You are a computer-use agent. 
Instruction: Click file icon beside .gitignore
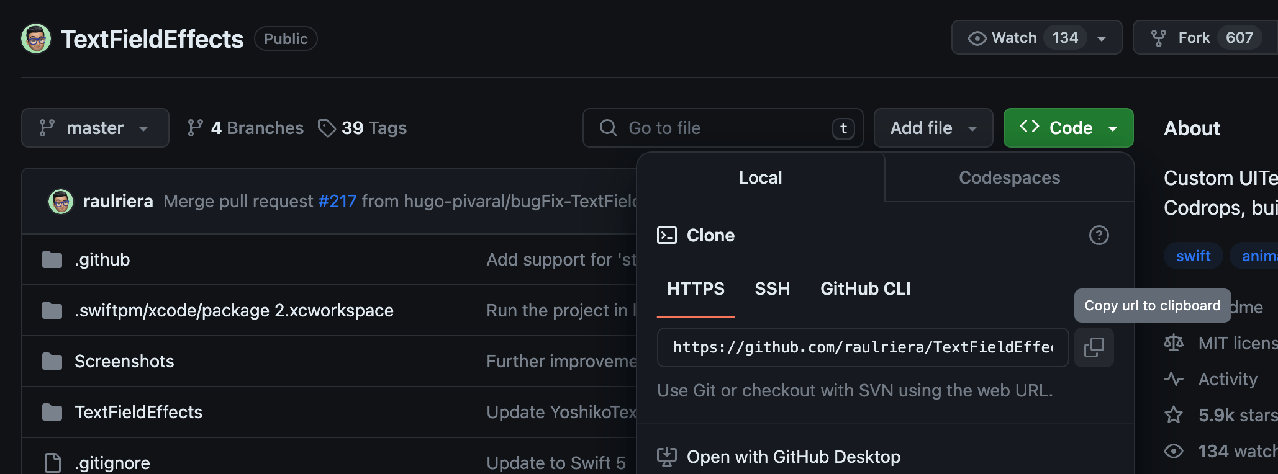[53, 463]
